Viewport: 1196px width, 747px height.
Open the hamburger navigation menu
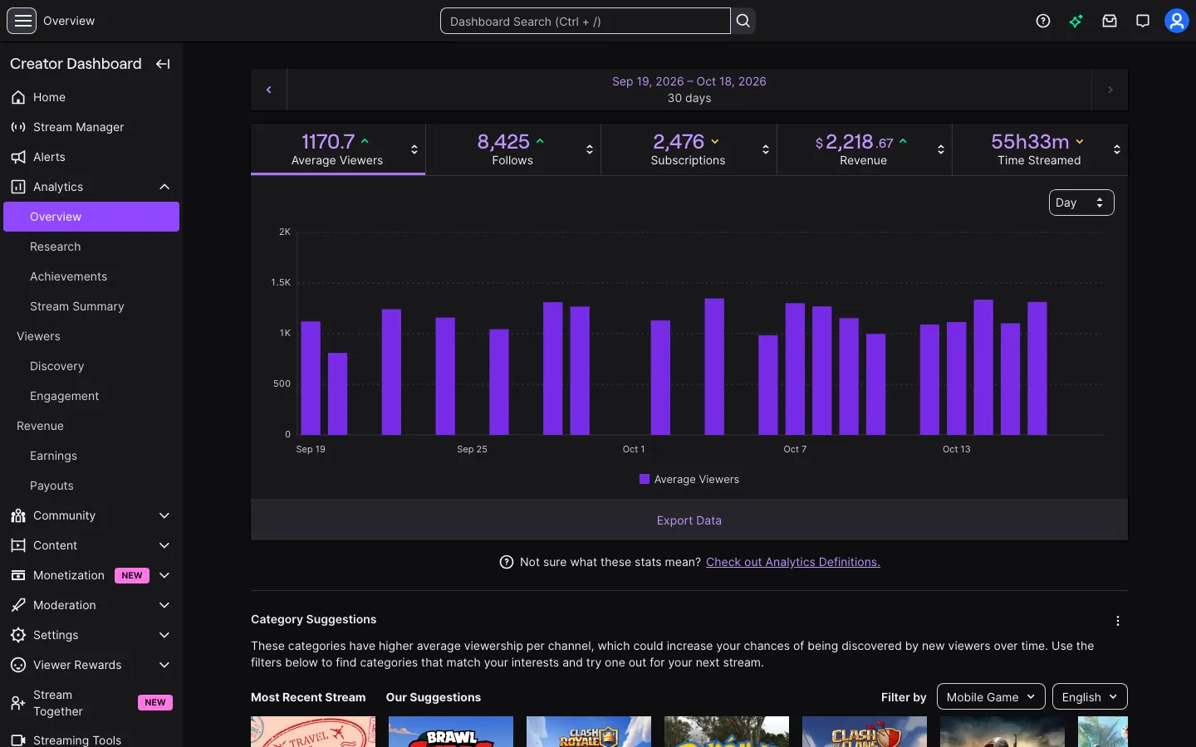22,21
